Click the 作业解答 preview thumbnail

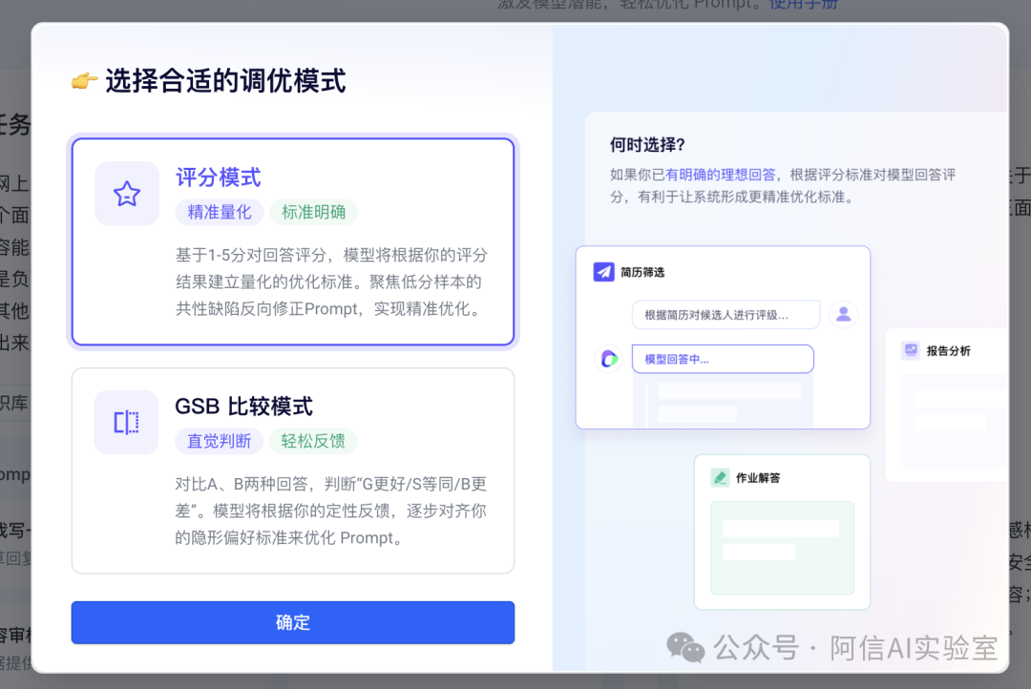[782, 548]
